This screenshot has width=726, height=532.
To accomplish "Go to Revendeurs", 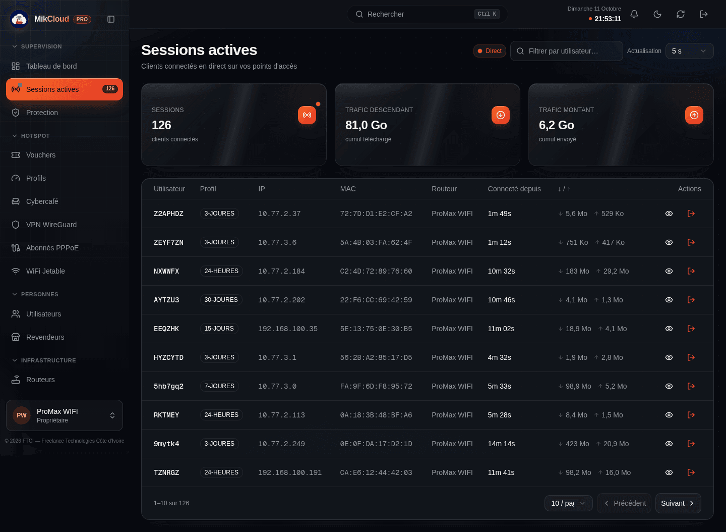I will pos(65,337).
